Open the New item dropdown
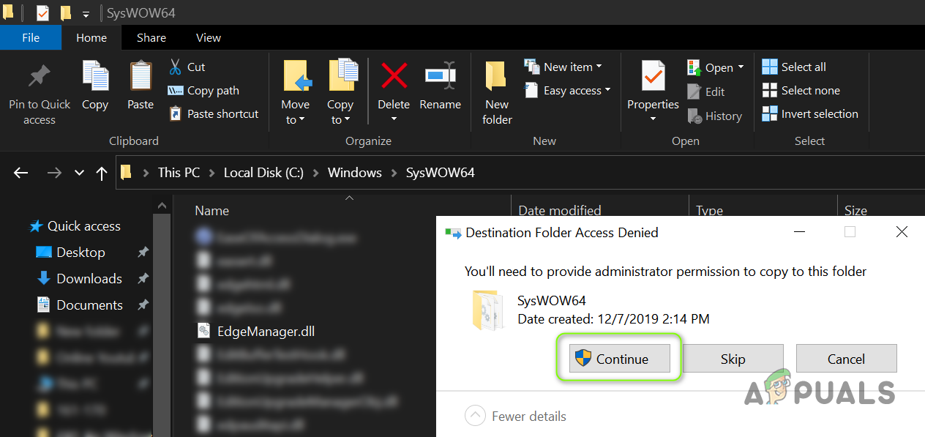The height and width of the screenshot is (437, 925). 563,67
